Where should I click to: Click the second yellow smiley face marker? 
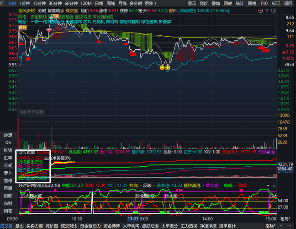coord(168,68)
